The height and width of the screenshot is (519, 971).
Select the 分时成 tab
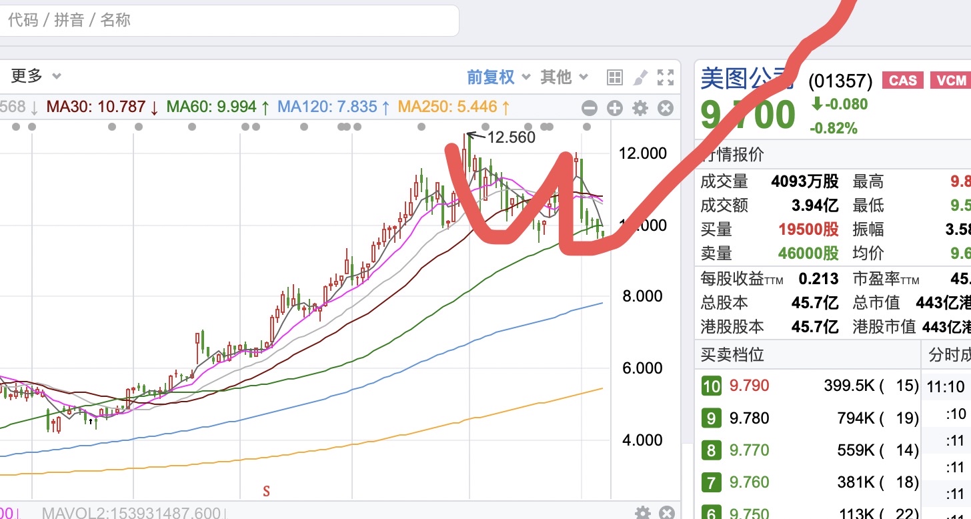tap(949, 355)
